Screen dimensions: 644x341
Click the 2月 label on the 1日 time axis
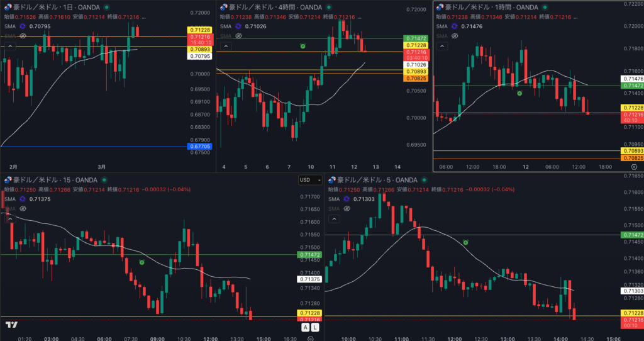point(13,167)
